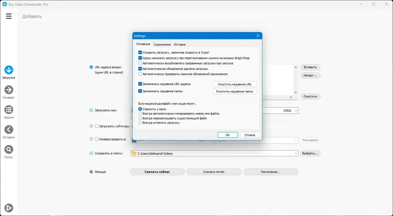Open the Поиск search section

(x=9, y=152)
